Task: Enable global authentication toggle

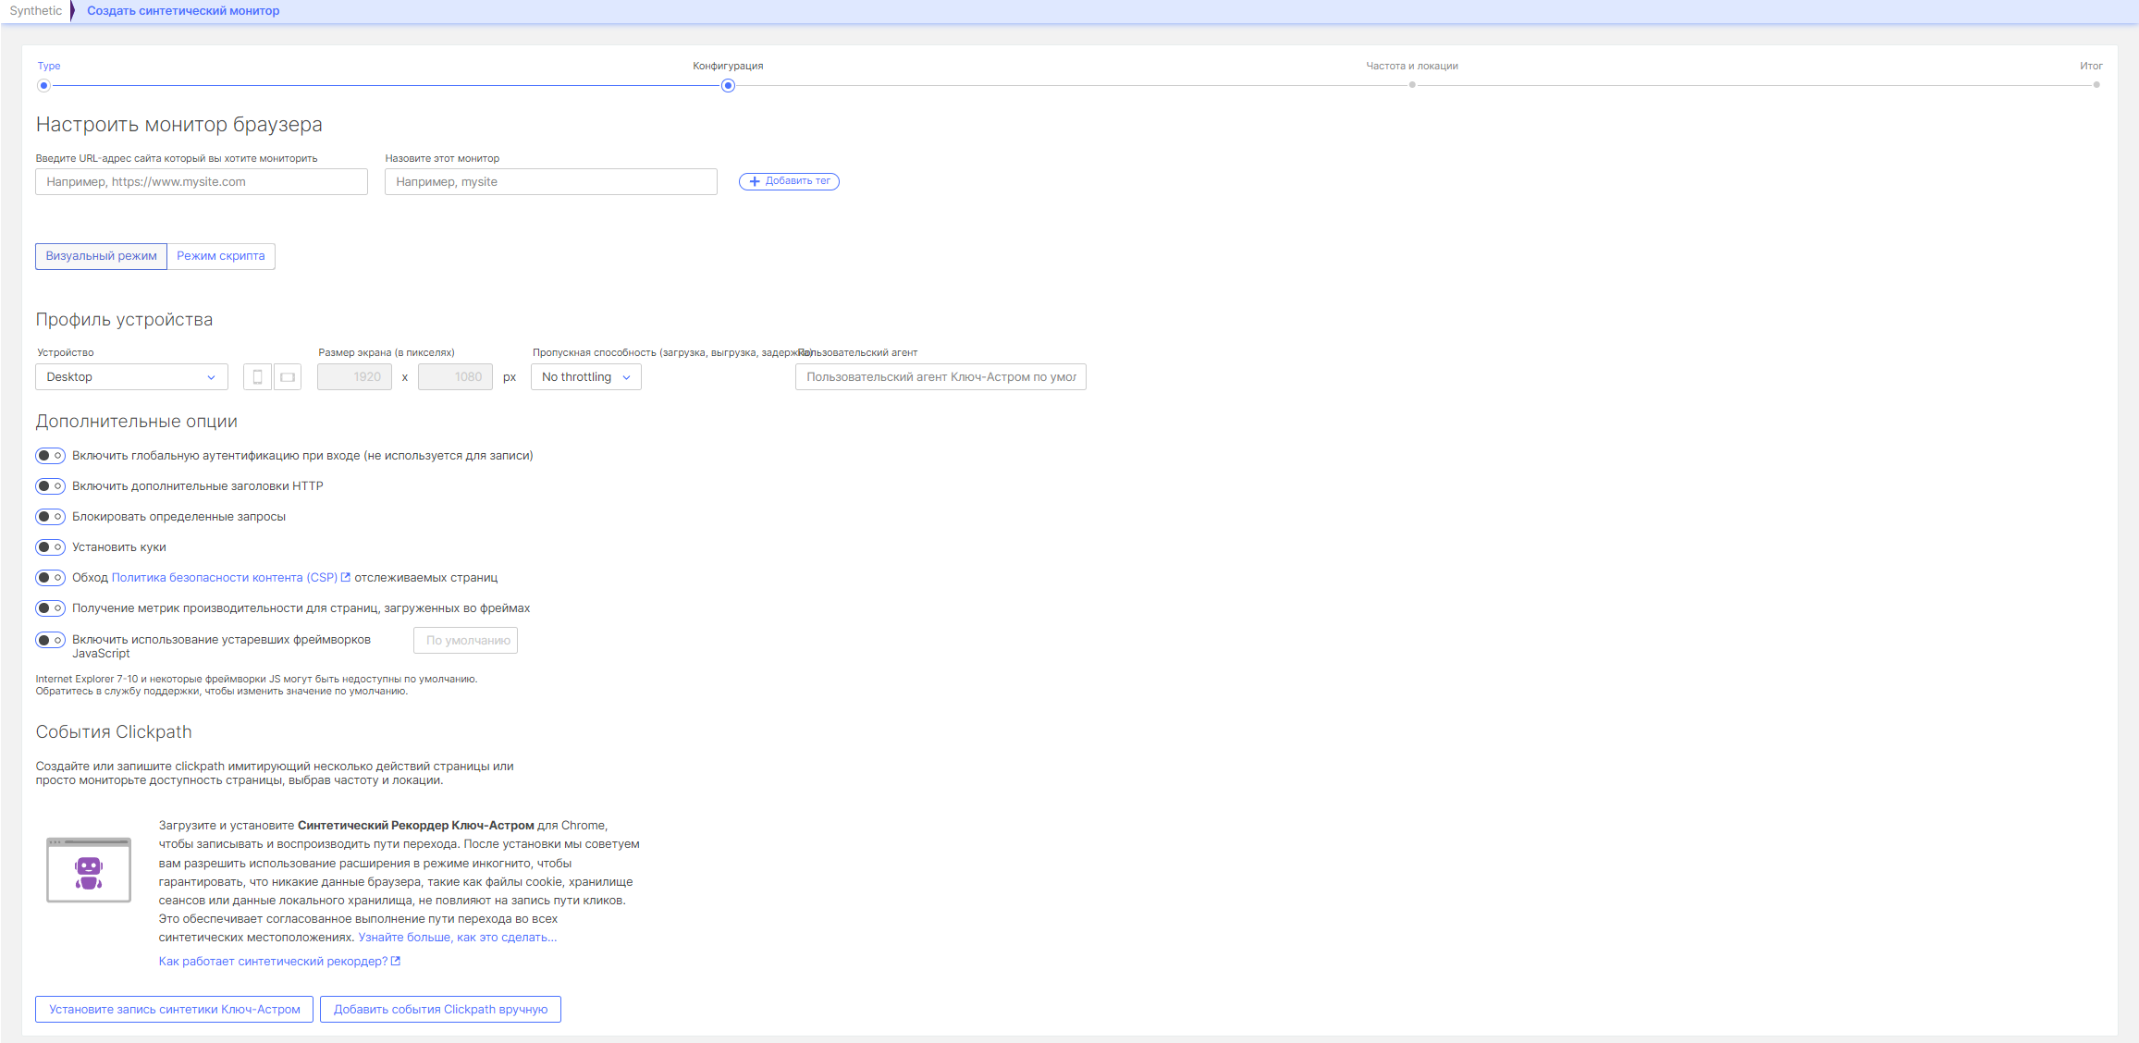Action: [x=50, y=456]
